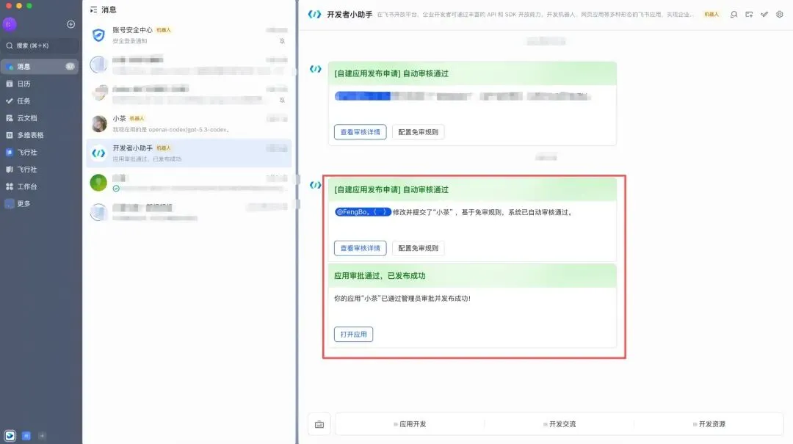
Task: Click the 打开应用 button
Action: pyautogui.click(x=353, y=334)
